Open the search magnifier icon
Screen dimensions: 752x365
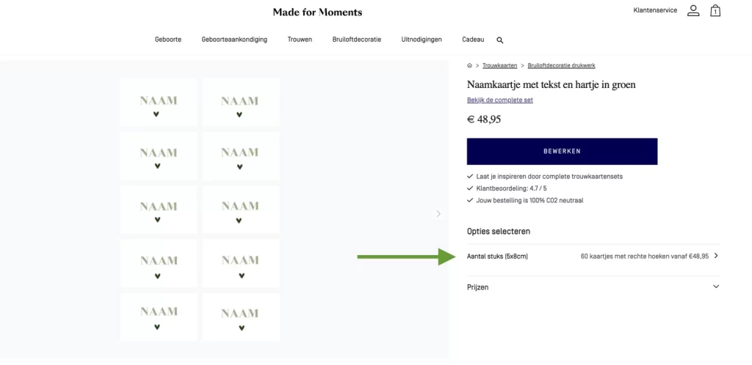(500, 40)
